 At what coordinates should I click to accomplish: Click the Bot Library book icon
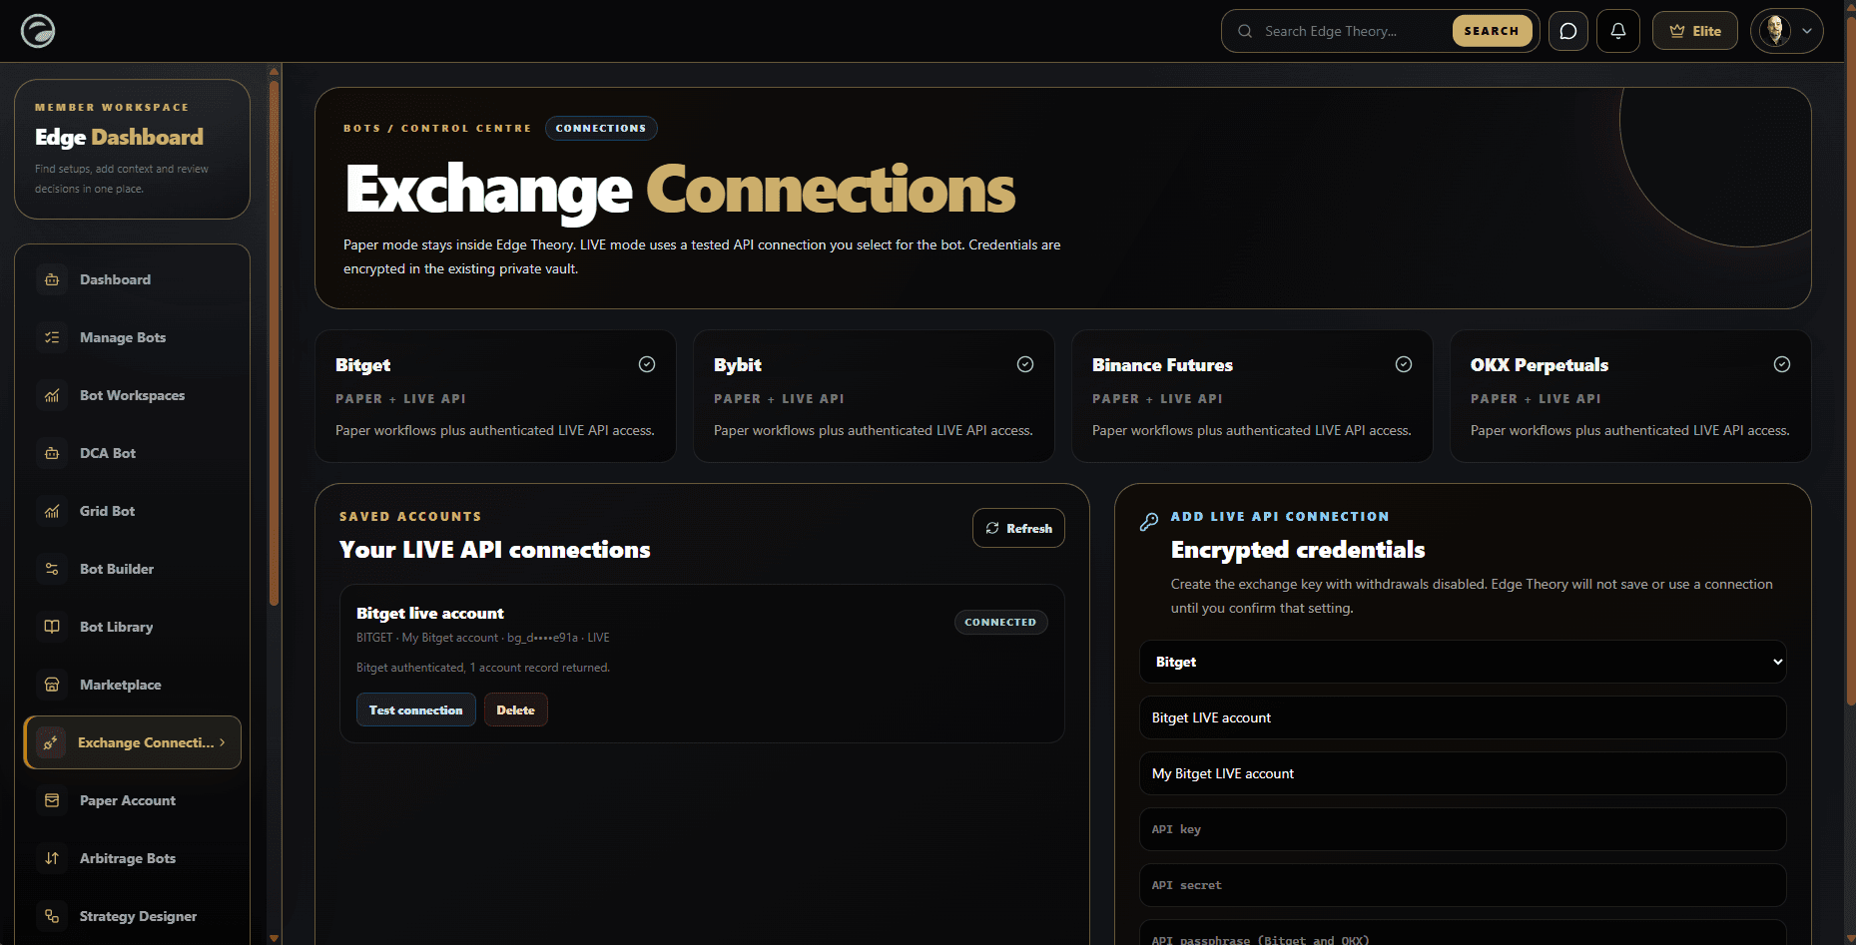coord(52,627)
